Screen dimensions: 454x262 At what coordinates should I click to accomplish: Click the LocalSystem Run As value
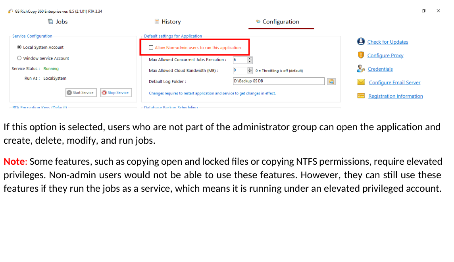click(x=55, y=79)
